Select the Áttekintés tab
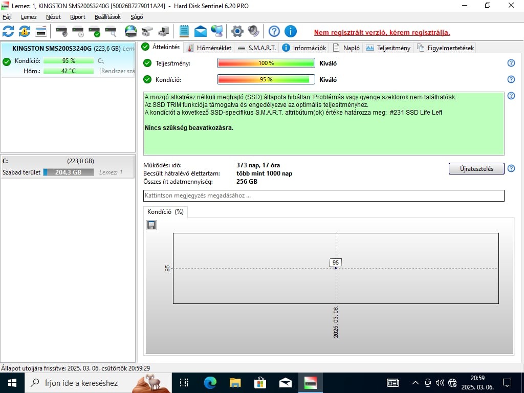The image size is (524, 393). click(x=161, y=47)
